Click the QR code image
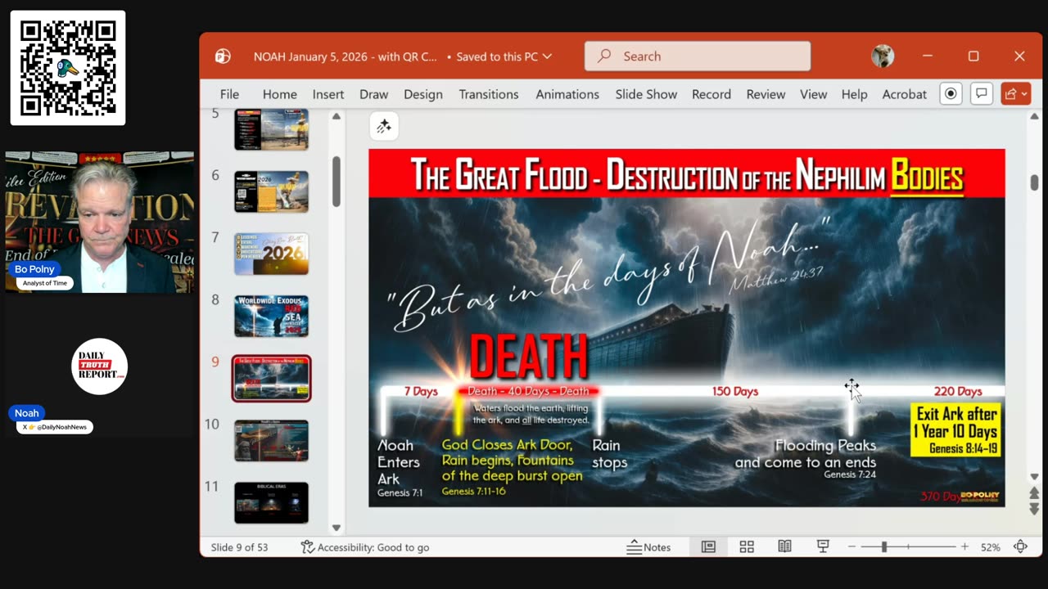 click(x=68, y=68)
